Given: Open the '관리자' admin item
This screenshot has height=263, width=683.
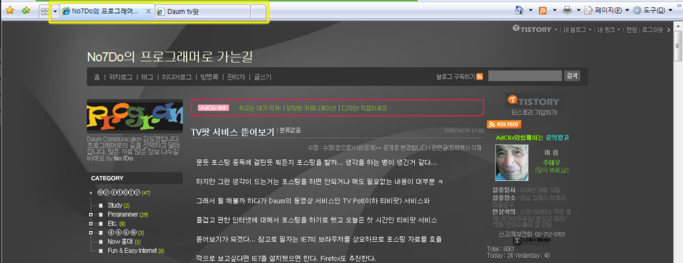Looking at the screenshot, I should (236, 77).
